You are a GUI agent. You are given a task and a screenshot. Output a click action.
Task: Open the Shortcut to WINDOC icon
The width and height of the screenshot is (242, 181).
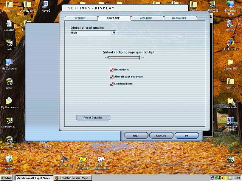click(230, 120)
